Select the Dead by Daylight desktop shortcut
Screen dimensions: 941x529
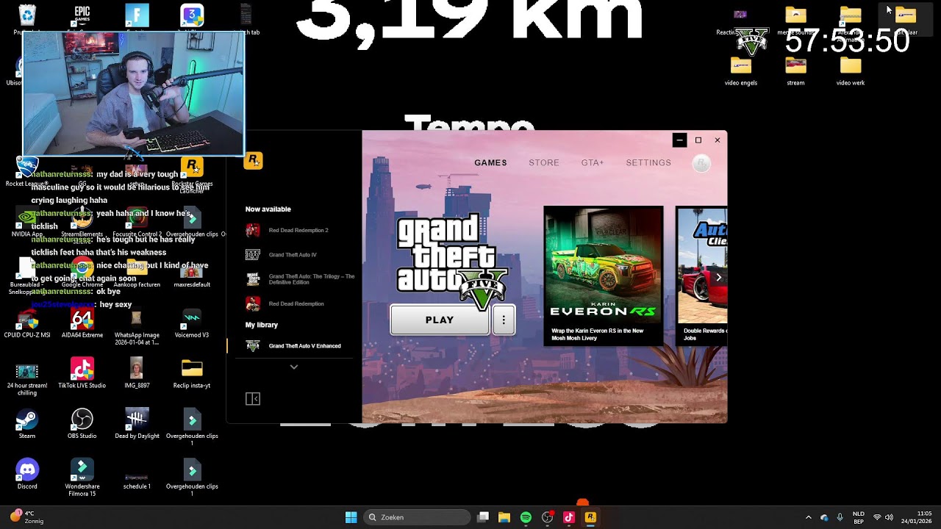137,424
